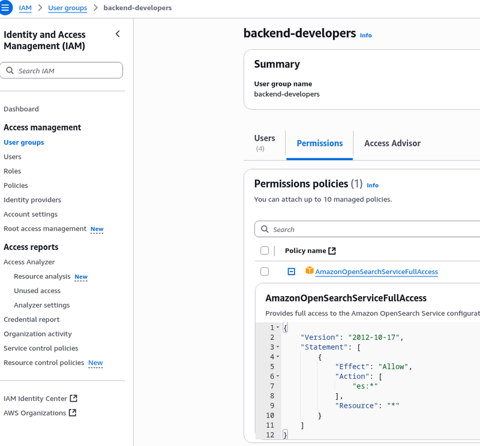
Task: Collapse the IAM sidebar with the chevron
Action: click(x=118, y=34)
